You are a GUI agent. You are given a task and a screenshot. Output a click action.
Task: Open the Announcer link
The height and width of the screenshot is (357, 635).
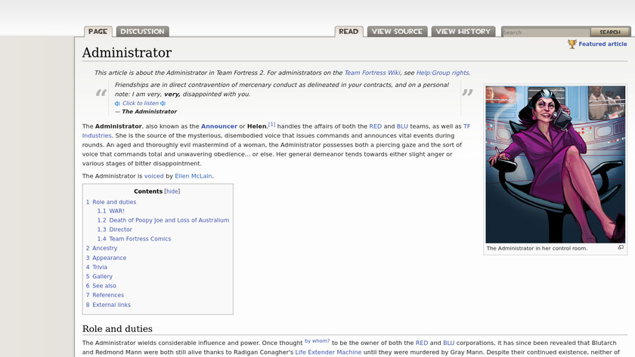point(219,126)
